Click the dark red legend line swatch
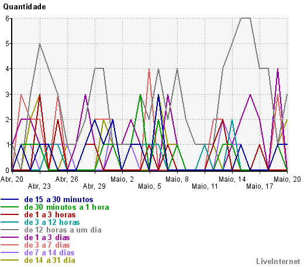The width and height of the screenshot is (304, 267). click(9, 214)
